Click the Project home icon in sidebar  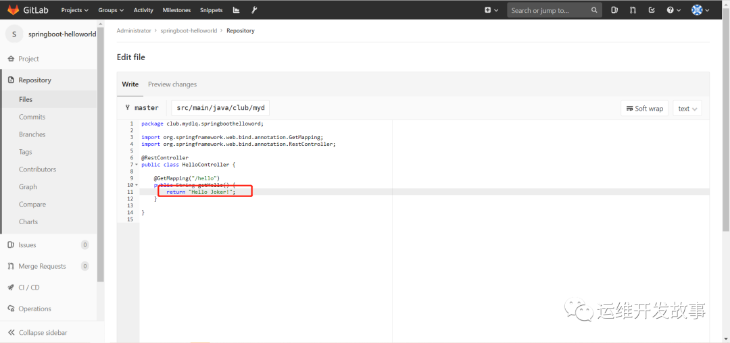pyautogui.click(x=11, y=59)
